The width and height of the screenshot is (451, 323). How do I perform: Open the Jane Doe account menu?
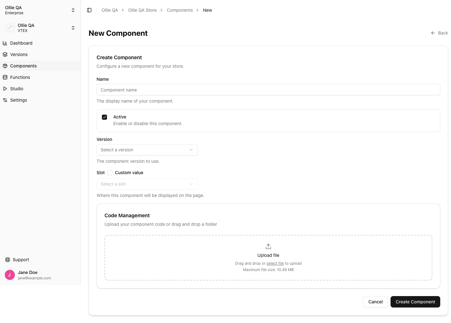coord(40,275)
